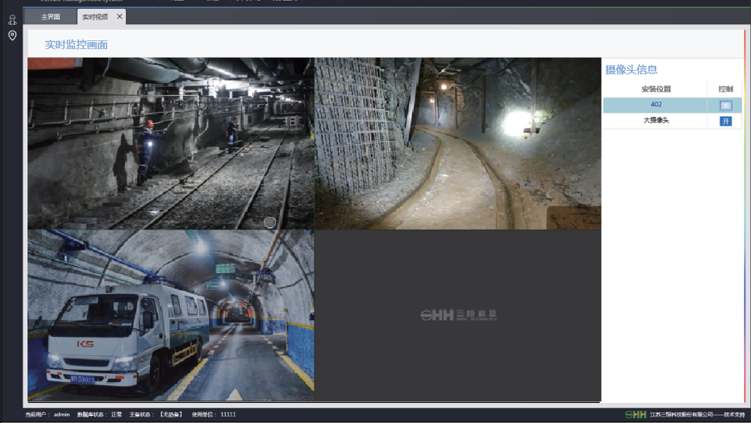Screen dimensions: 751x423
Task: Click the 当前用户 admin status text
Action: 48,414
